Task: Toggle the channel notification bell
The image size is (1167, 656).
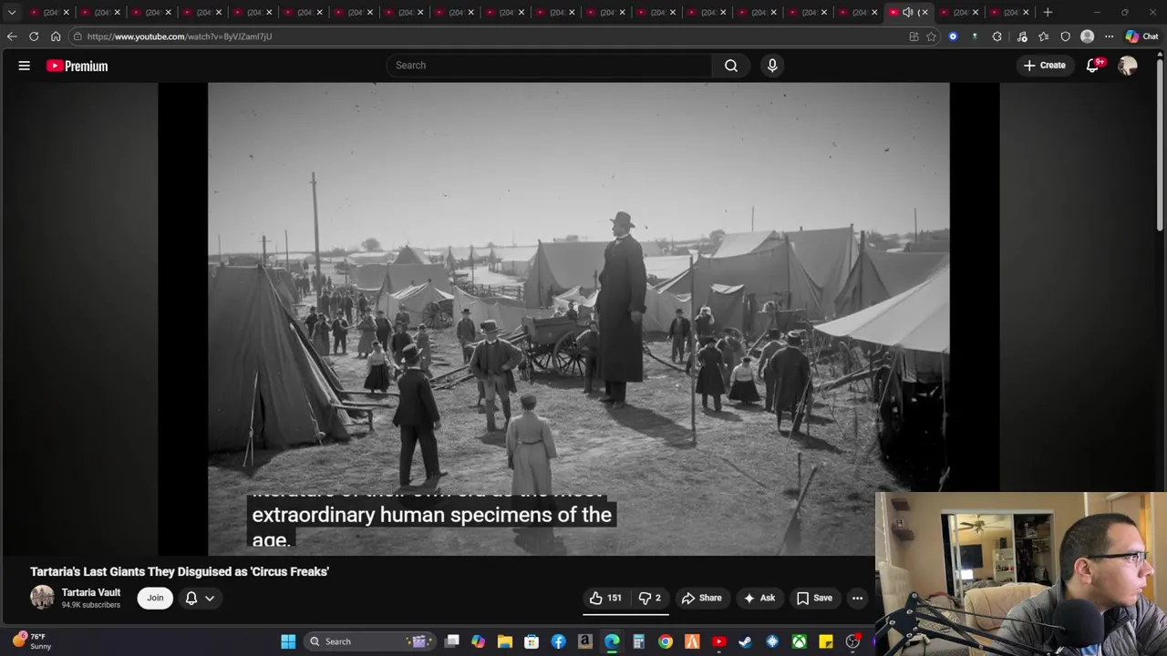Action: tap(191, 598)
